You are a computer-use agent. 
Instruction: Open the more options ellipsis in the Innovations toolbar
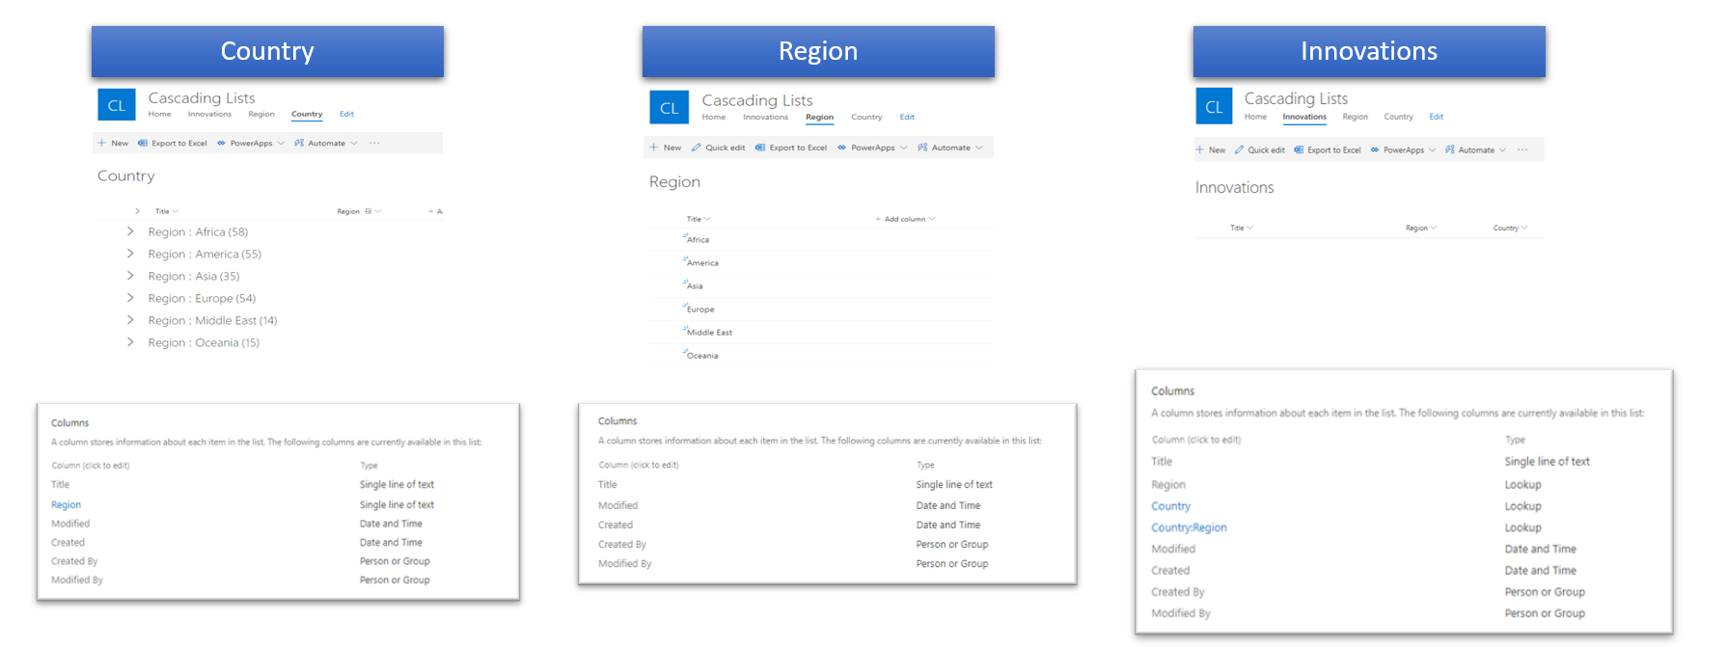pos(1522,149)
